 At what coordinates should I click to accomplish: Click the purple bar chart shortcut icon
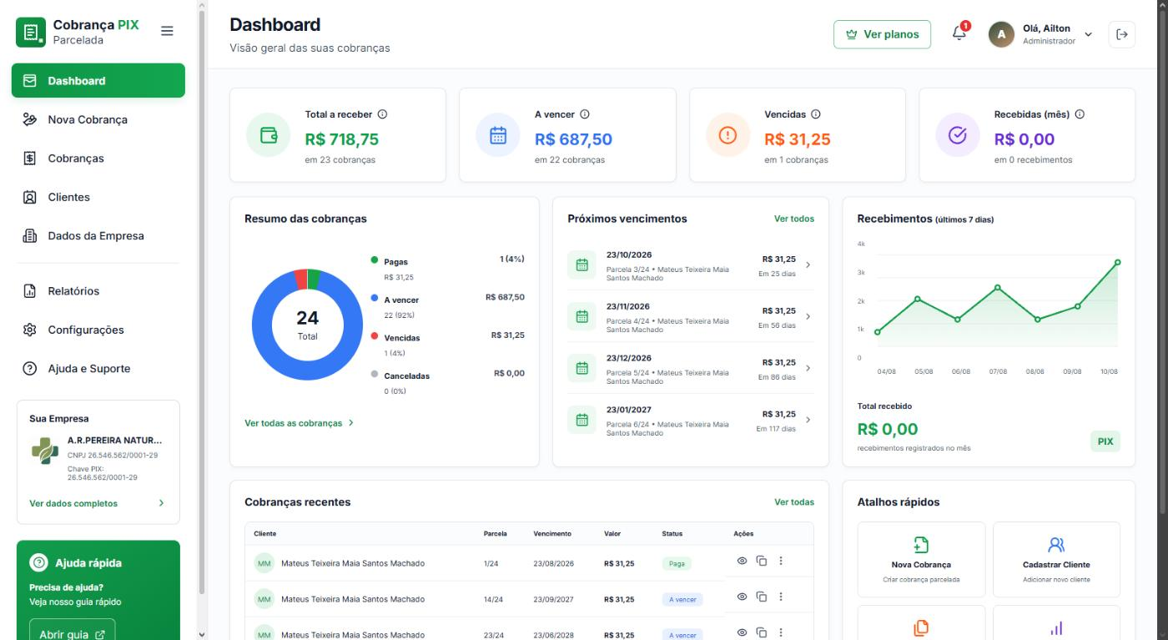1056,629
